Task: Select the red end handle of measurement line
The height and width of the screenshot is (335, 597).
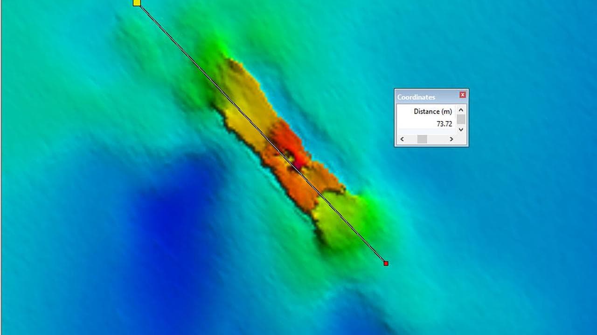Action: (x=386, y=263)
